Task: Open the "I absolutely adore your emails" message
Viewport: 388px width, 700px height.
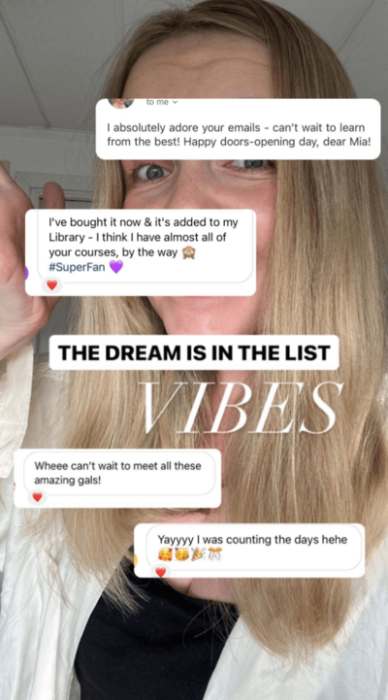Action: tap(239, 129)
